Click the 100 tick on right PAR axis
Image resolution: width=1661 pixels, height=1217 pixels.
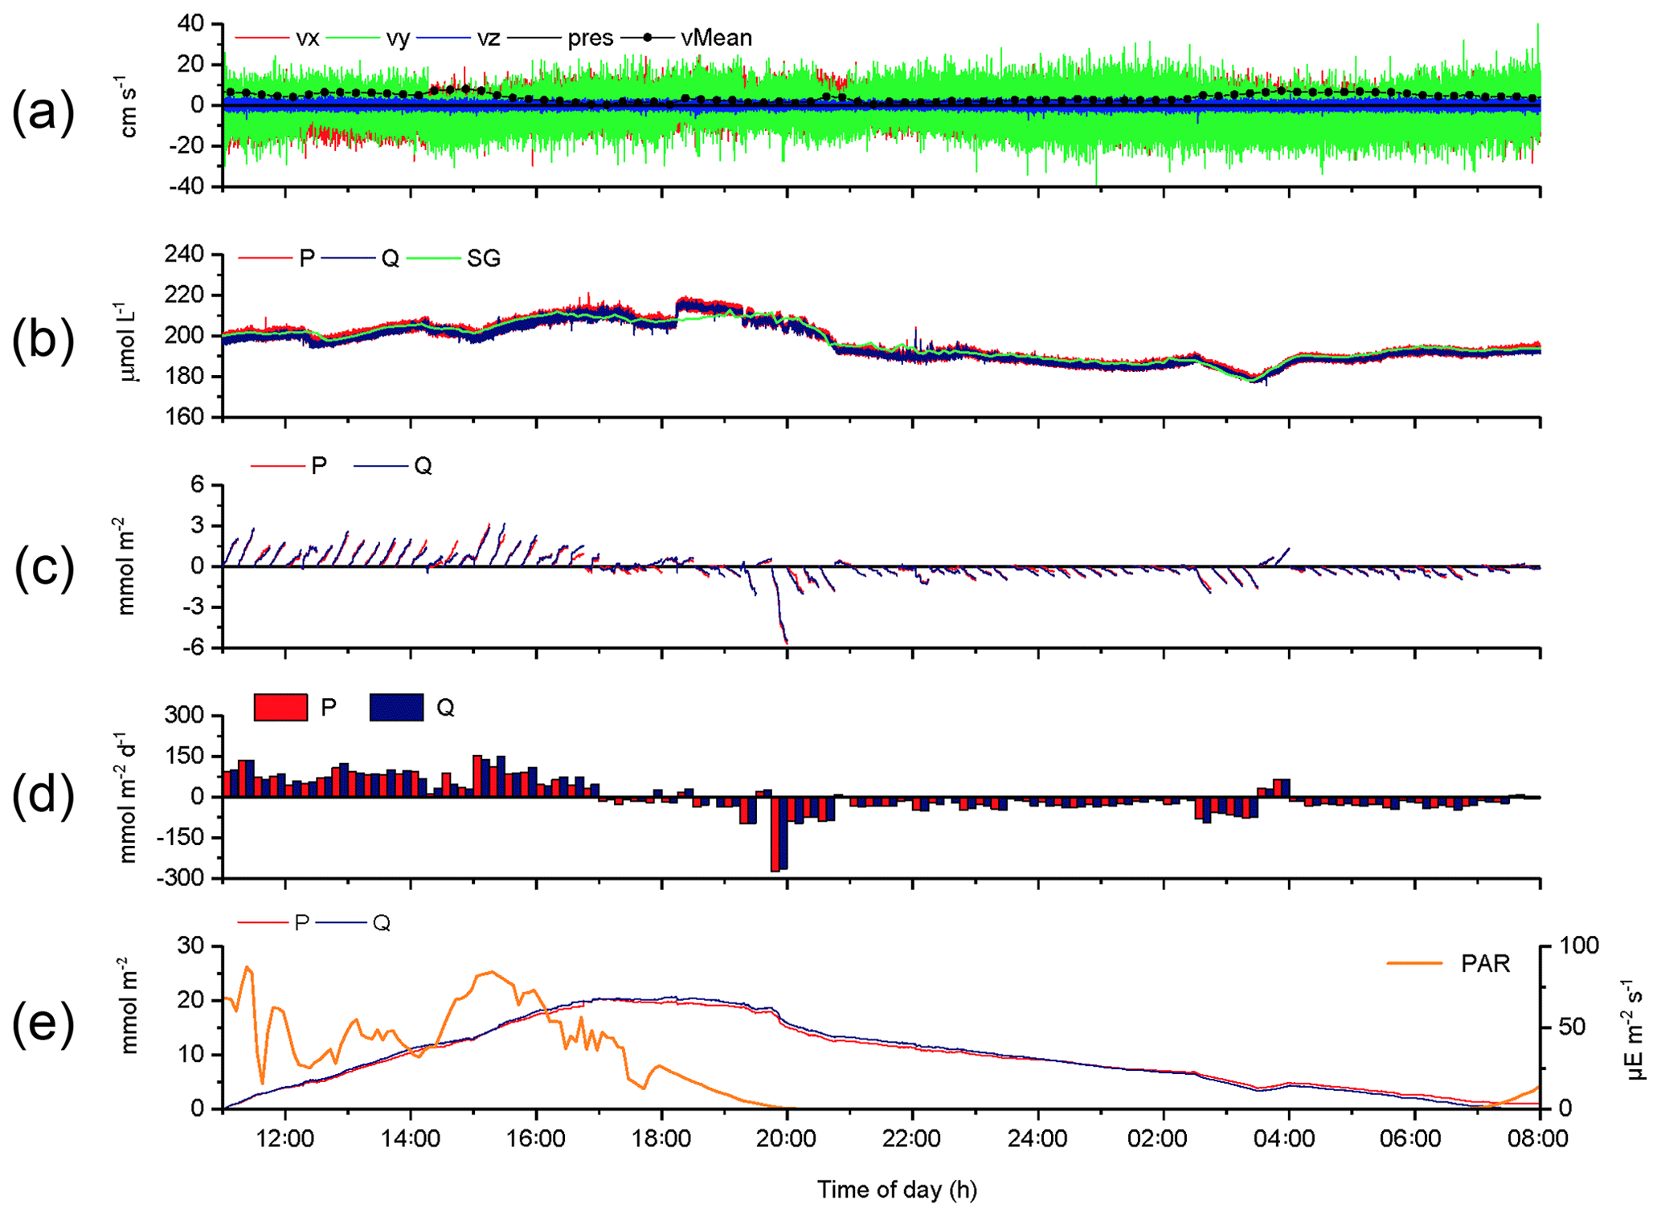[1579, 946]
